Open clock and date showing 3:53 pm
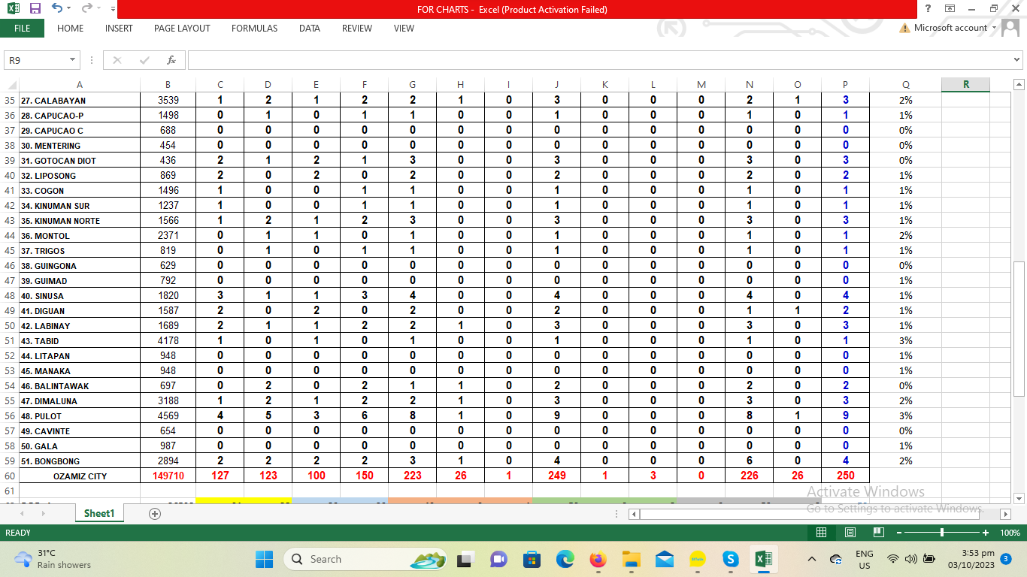Image resolution: width=1027 pixels, height=577 pixels. coord(971,559)
